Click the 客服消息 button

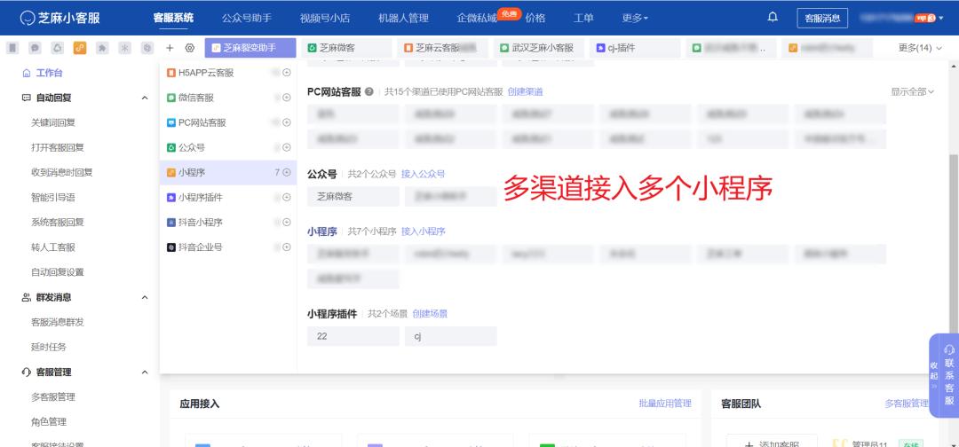[822, 18]
